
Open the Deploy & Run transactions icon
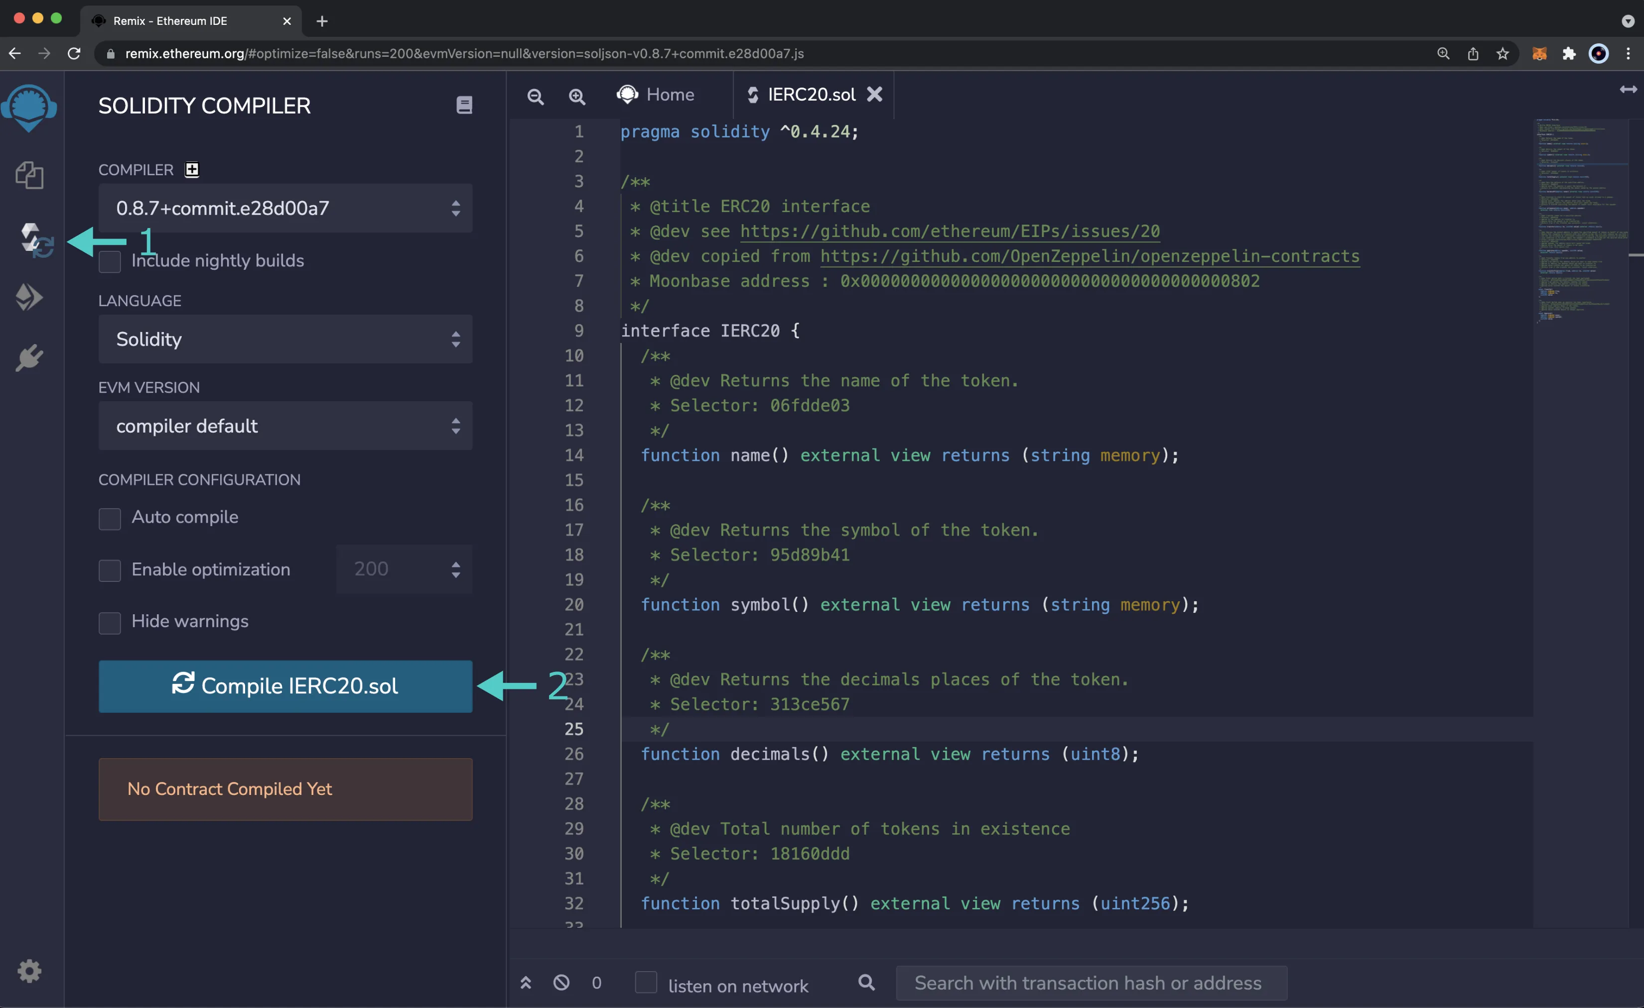pyautogui.click(x=29, y=297)
